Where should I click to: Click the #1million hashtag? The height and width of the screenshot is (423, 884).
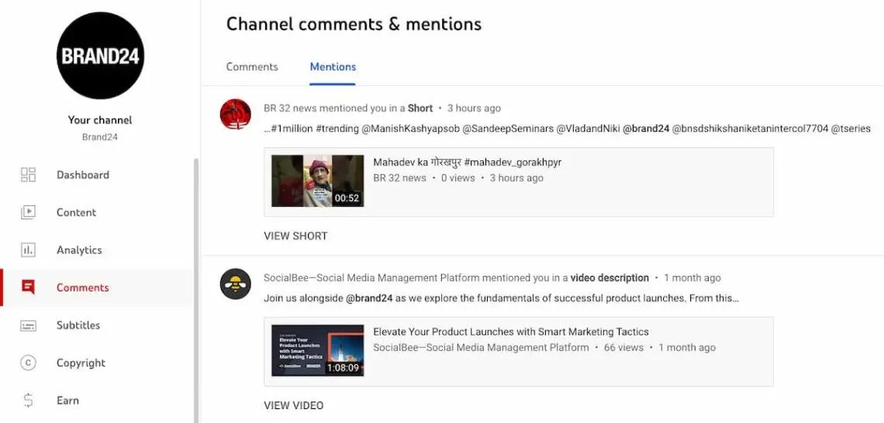coord(292,129)
